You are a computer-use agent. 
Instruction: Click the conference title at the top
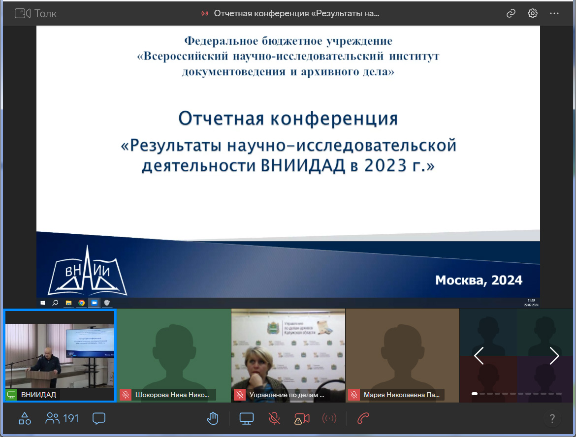[x=296, y=13]
